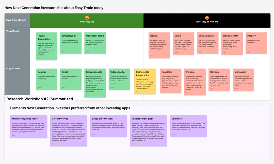274x164 pixels.
Task: Click the Videos/Media sticky note
Action: [119, 79]
